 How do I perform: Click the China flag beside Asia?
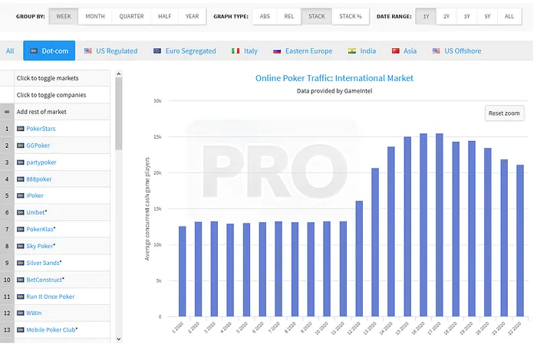[x=396, y=51]
